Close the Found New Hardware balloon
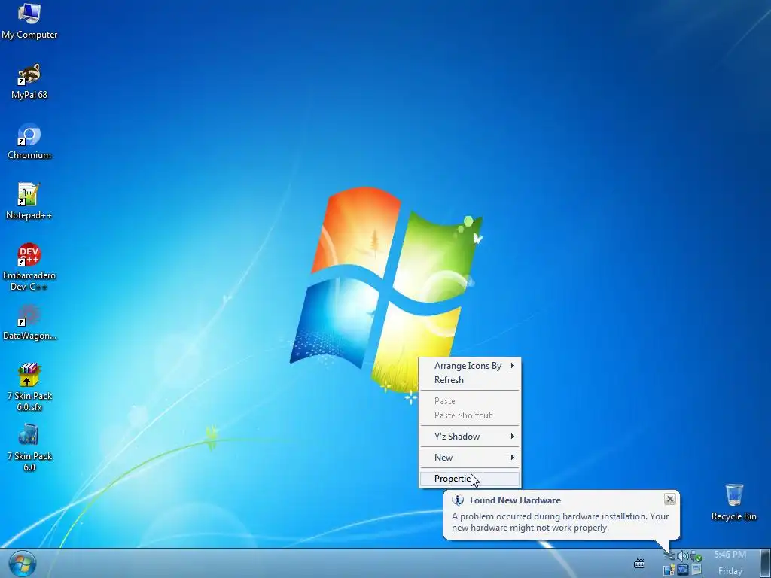The image size is (771, 578). tap(669, 500)
